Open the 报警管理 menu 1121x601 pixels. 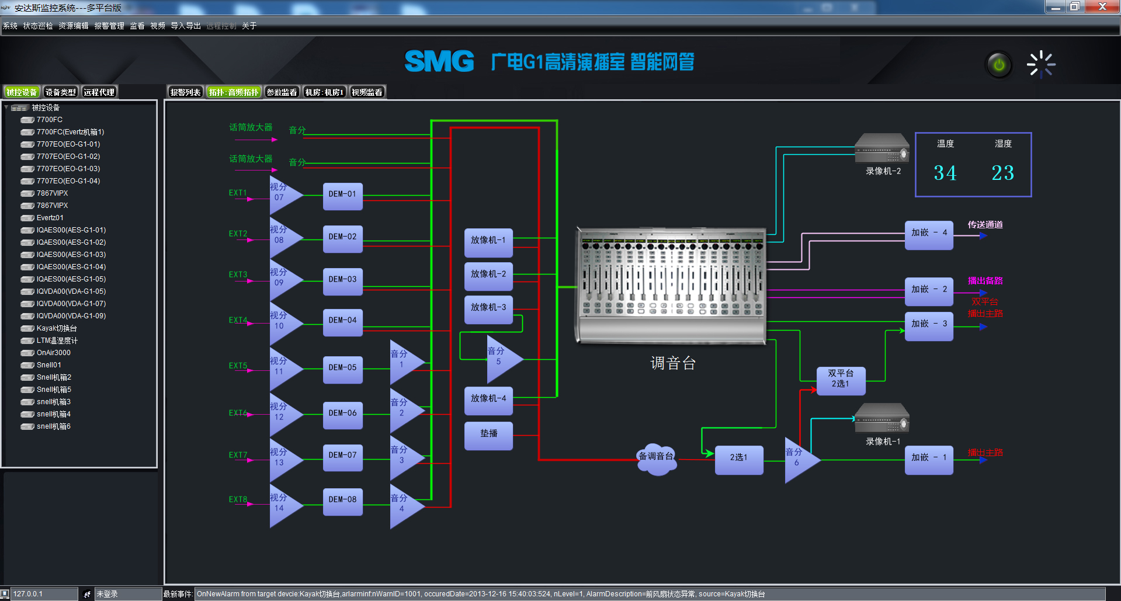point(109,26)
